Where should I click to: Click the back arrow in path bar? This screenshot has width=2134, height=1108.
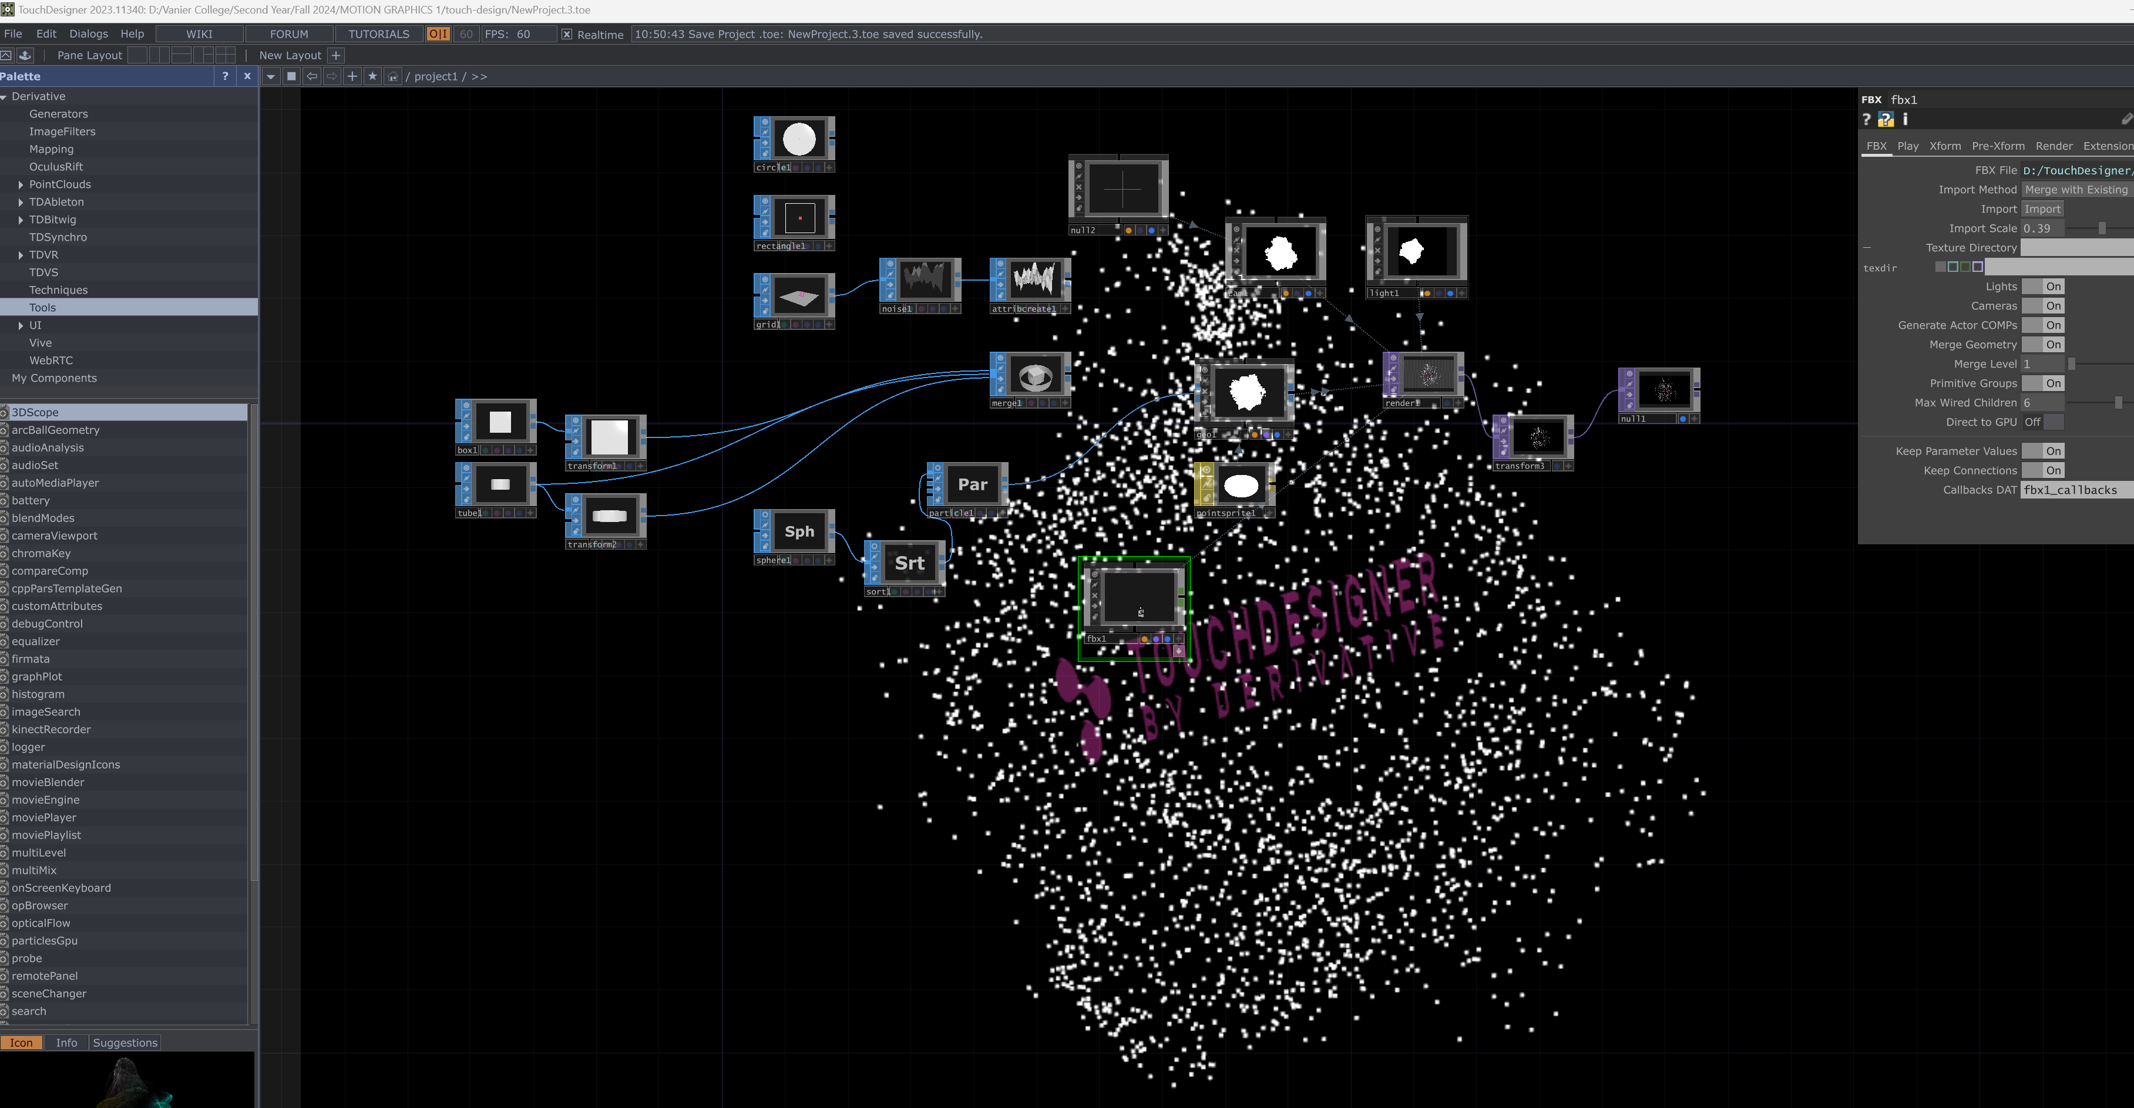point(312,76)
